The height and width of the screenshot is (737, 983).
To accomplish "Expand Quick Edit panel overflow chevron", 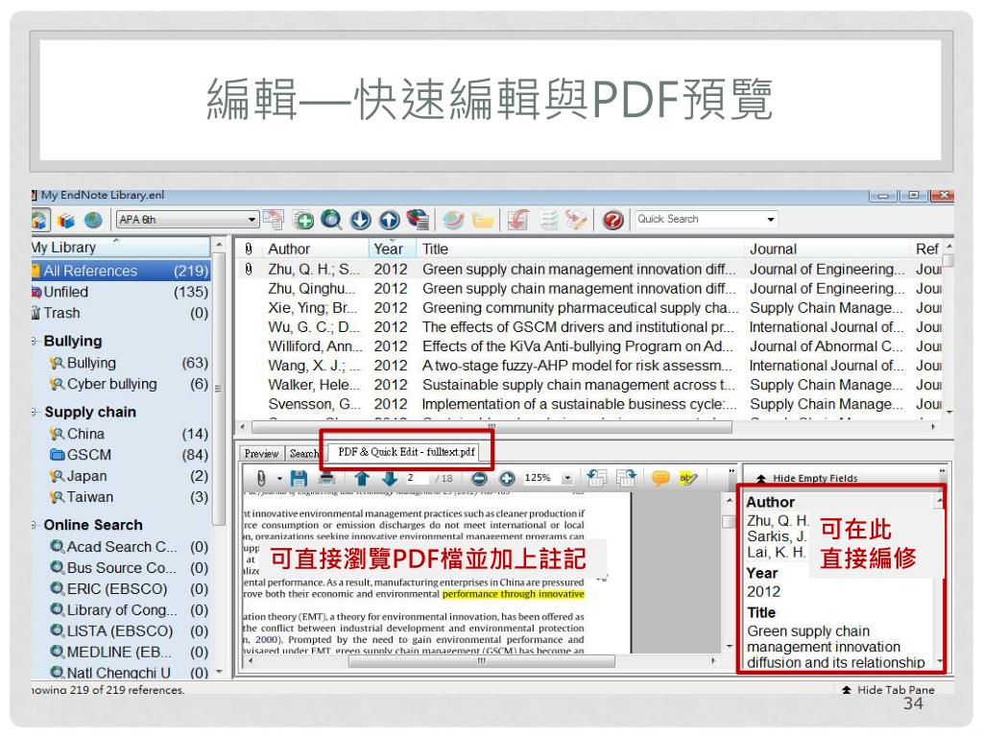I will pyautogui.click(x=942, y=470).
